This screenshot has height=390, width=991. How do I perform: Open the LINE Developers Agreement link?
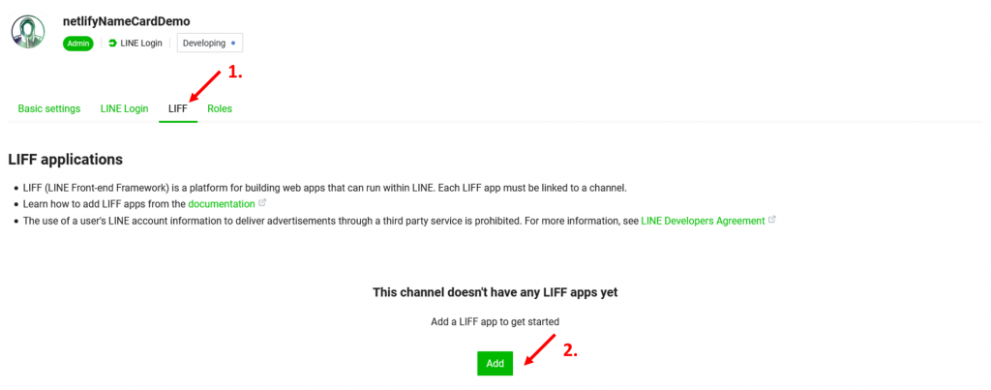(703, 221)
